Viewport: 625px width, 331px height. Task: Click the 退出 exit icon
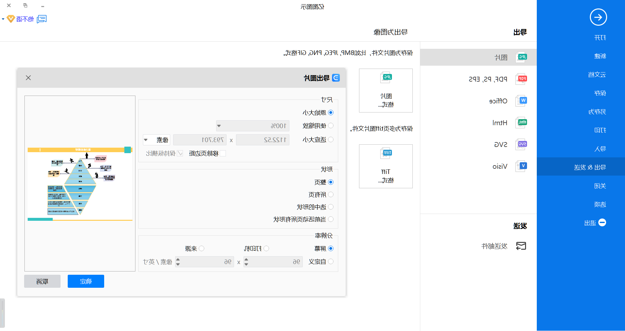pos(602,223)
